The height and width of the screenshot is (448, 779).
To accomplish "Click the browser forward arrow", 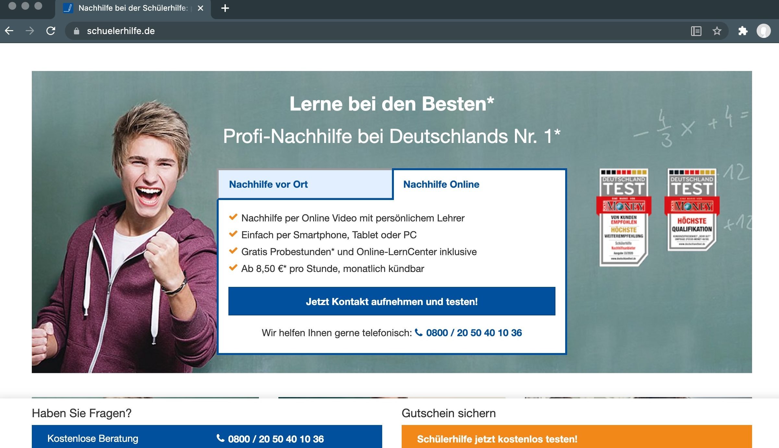I will pos(30,31).
